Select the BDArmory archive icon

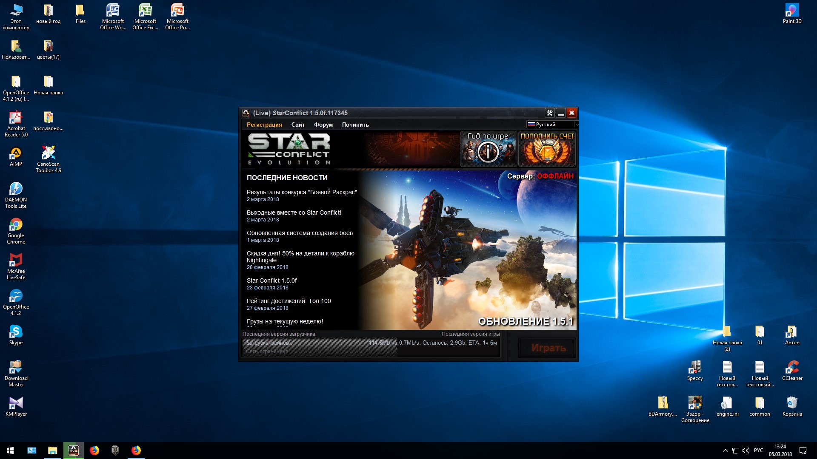tap(663, 407)
